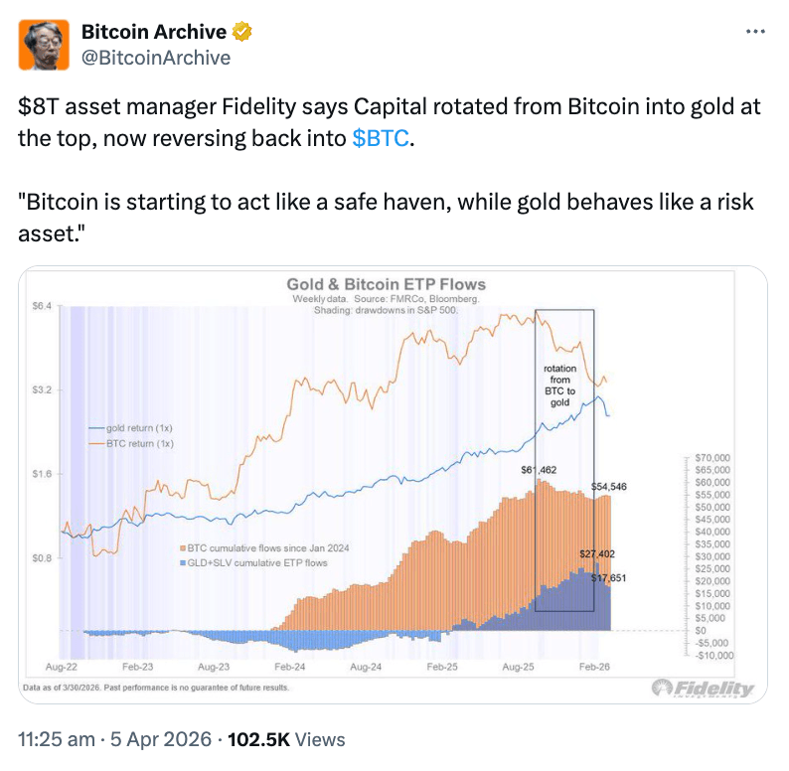The height and width of the screenshot is (771, 789).
Task: Click the $61,462 peak data label
Action: (x=538, y=468)
